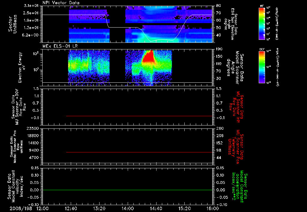Click the 152 telemetry tick label

[x=220, y=143]
